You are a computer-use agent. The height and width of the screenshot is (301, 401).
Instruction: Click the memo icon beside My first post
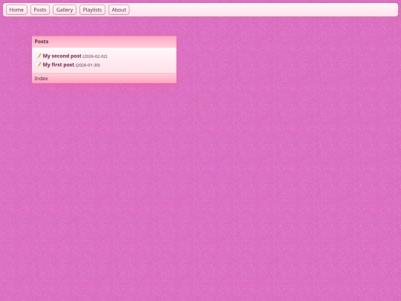(x=39, y=65)
